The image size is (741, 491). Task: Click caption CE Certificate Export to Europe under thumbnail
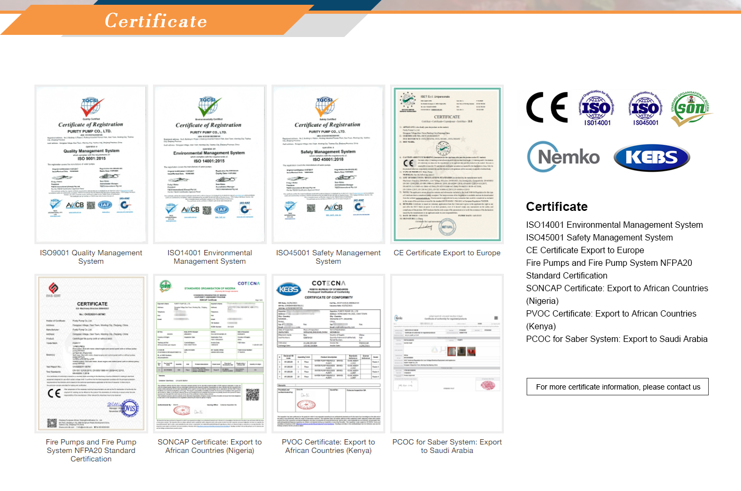[447, 253]
